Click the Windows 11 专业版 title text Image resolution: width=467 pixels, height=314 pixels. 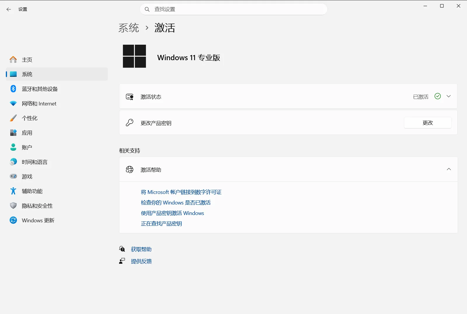tap(189, 58)
